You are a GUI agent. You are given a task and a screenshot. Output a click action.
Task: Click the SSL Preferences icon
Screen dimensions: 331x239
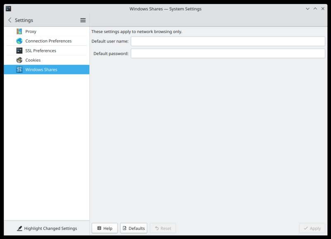[19, 50]
